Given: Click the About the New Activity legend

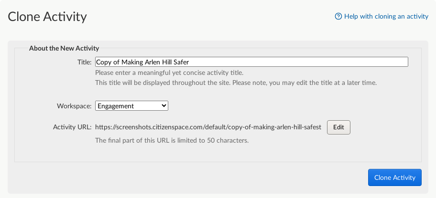Looking at the screenshot, I should (x=64, y=48).
